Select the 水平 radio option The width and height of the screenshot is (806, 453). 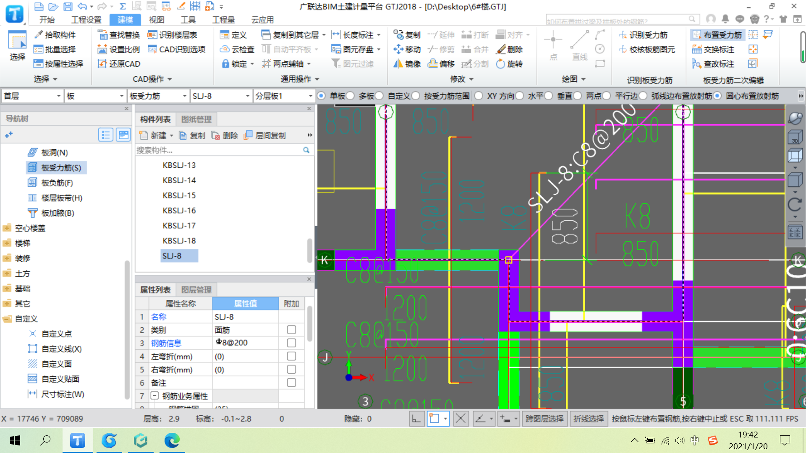(520, 96)
